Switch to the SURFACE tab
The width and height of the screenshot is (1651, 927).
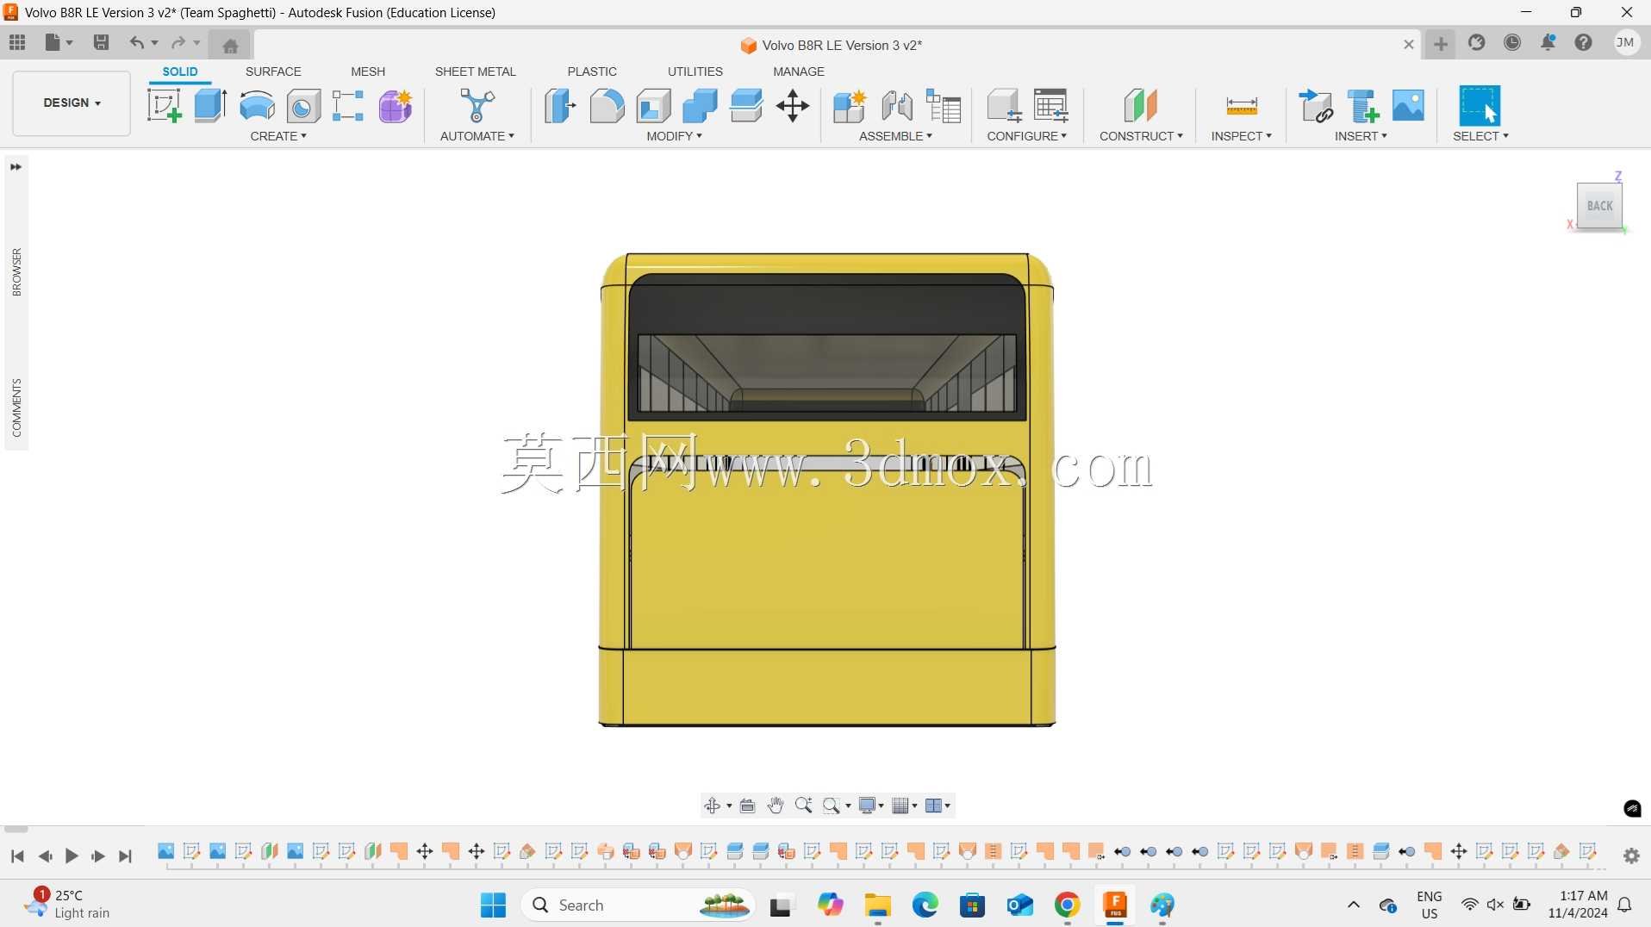pos(273,72)
